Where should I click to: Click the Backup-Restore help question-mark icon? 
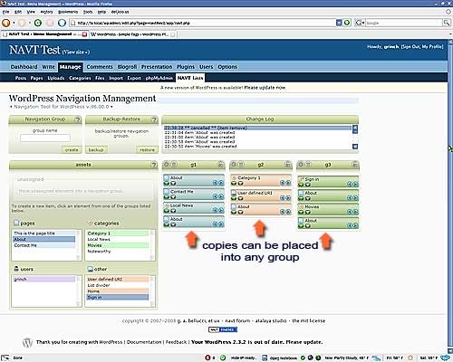tap(154, 119)
